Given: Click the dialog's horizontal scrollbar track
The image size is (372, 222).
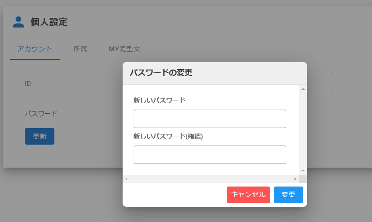Looking at the screenshot, I should 211,179.
